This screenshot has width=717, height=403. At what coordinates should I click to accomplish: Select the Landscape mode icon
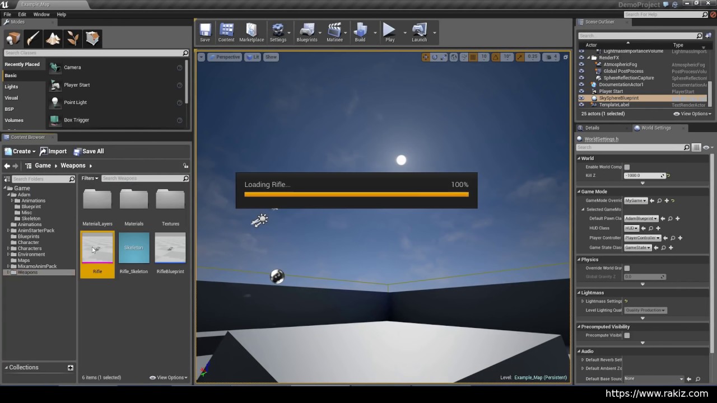[x=53, y=38]
